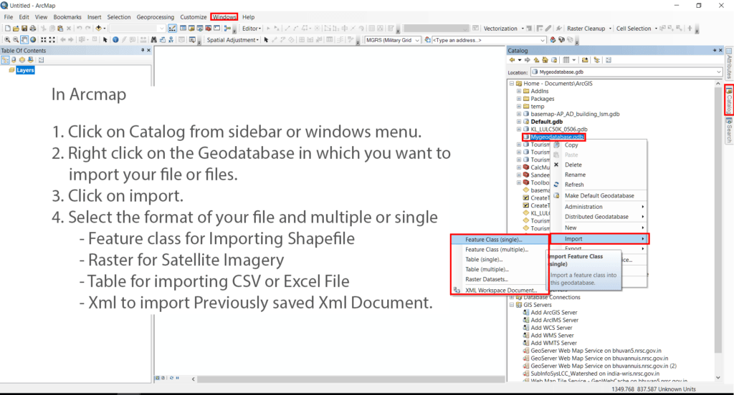The width and height of the screenshot is (734, 395).
Task: Expand the Default.gdb node
Action: tap(519, 122)
